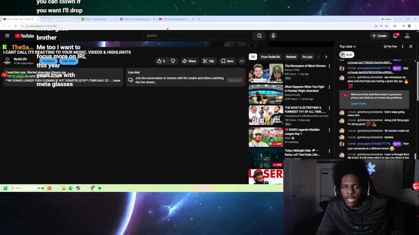Open the YouTube hamburger guide menu
419x235 pixels.
(x=7, y=36)
